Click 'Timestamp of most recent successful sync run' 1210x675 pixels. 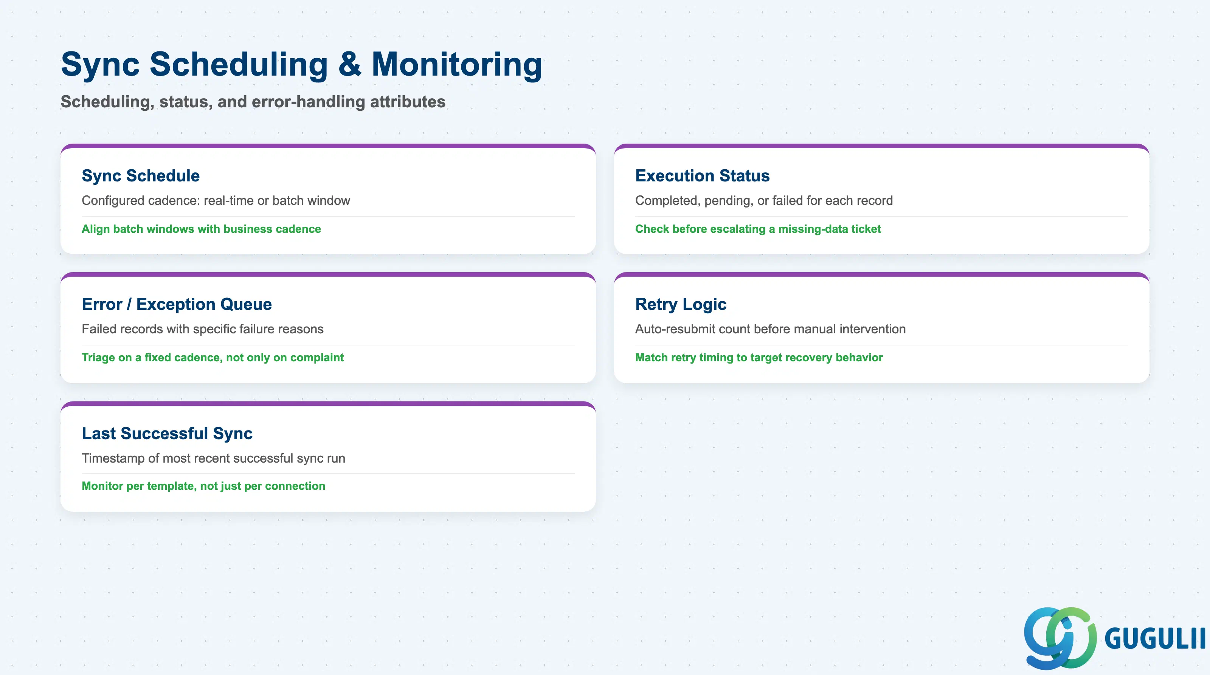point(213,458)
